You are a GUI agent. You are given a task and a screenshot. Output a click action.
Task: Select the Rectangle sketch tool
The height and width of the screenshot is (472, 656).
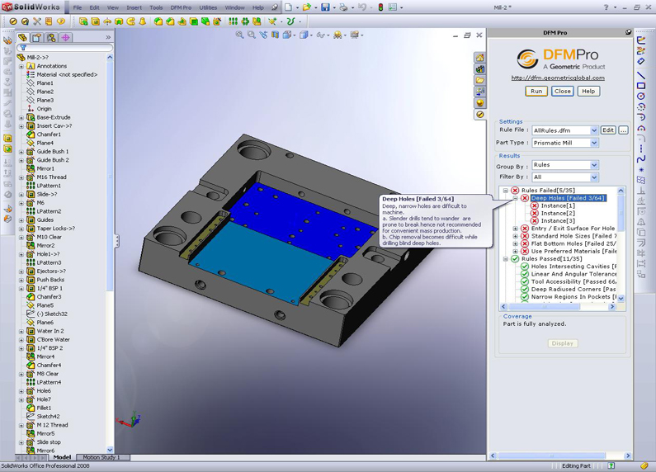(x=641, y=85)
